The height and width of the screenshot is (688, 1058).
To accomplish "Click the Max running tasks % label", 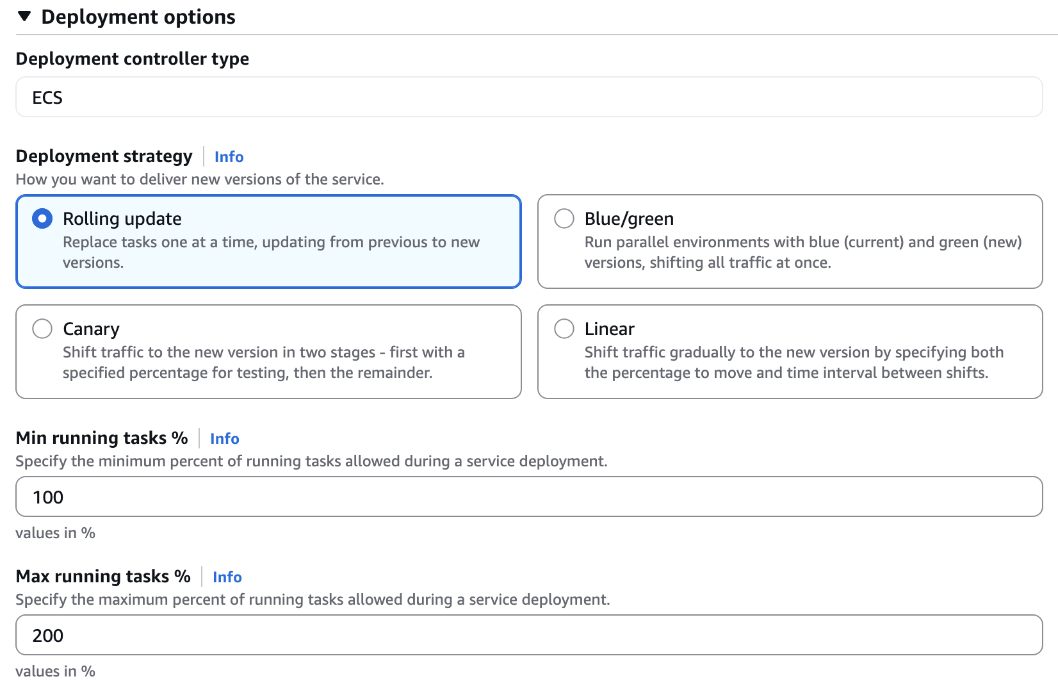I will coord(103,577).
